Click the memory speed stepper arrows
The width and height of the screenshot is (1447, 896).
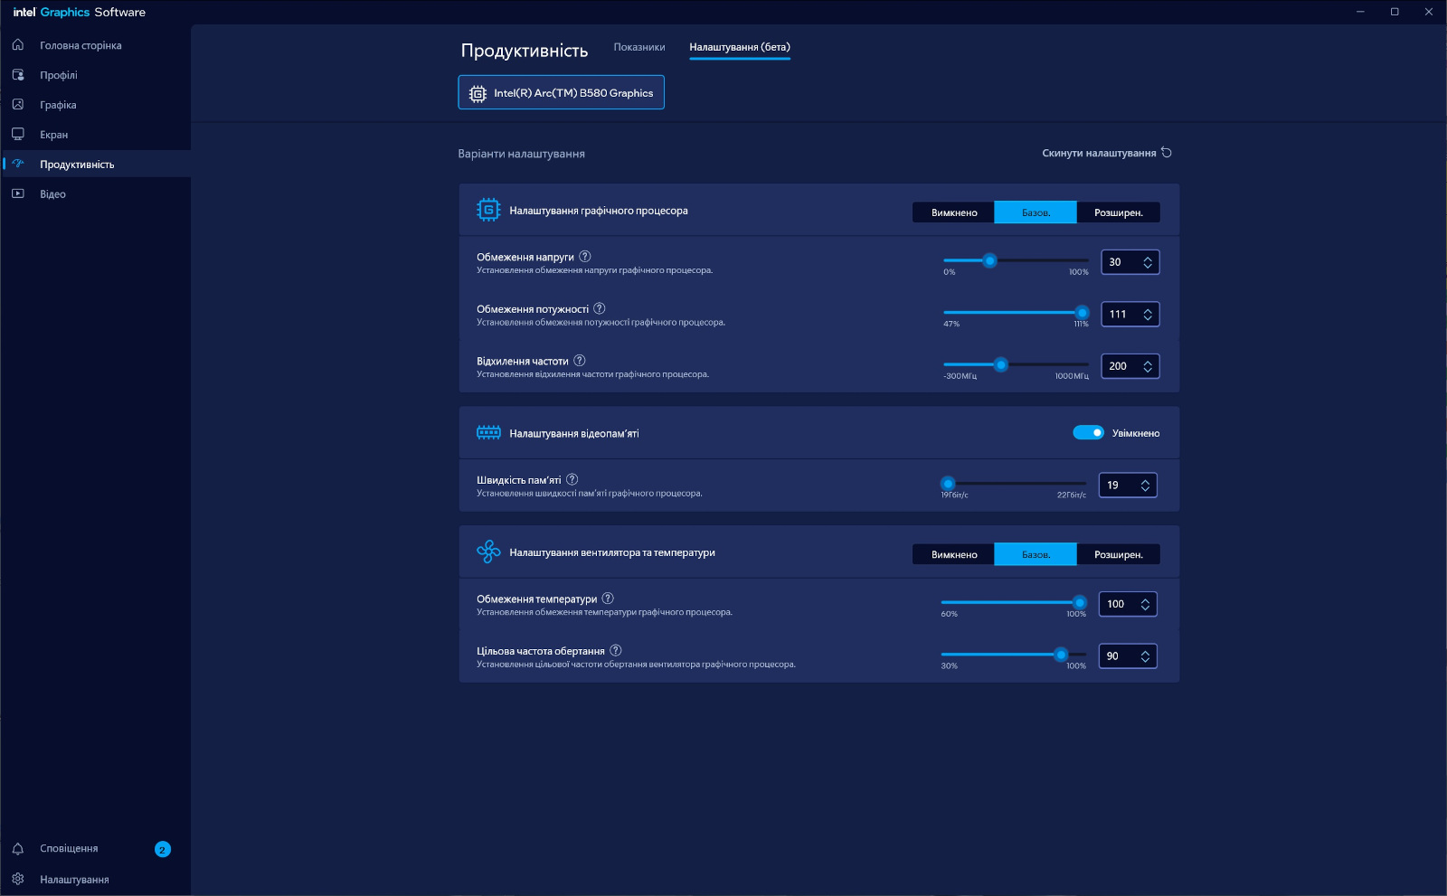(x=1145, y=486)
